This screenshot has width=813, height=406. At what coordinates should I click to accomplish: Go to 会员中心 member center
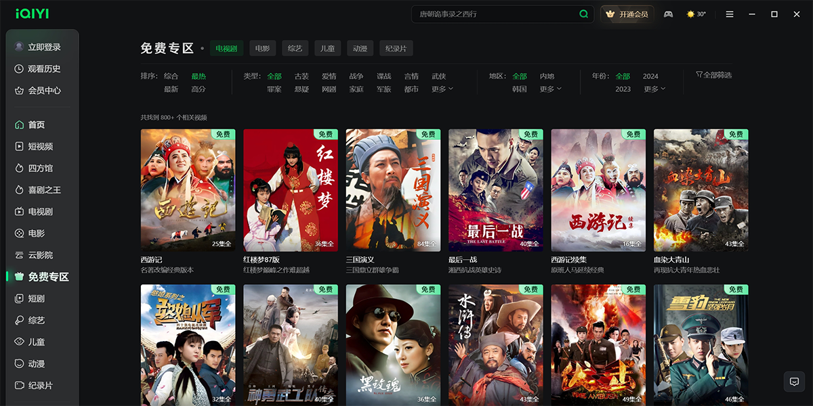coord(43,91)
